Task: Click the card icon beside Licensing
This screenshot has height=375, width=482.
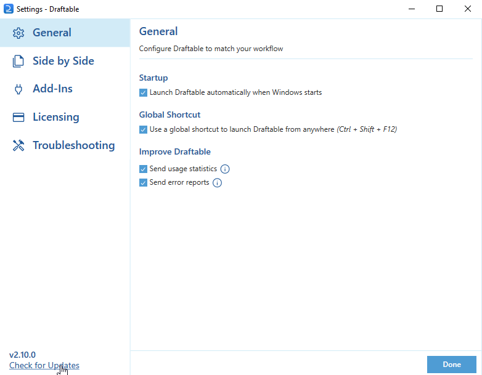Action: [x=18, y=118]
